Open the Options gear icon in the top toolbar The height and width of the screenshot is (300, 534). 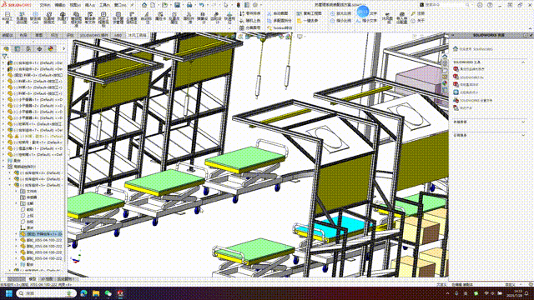click(x=255, y=5)
